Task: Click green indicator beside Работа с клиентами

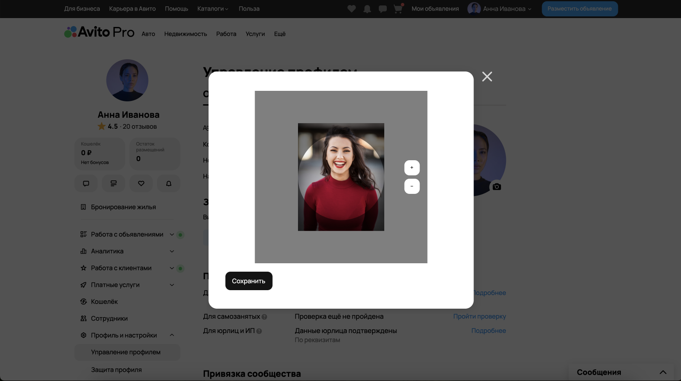Action: (x=180, y=268)
